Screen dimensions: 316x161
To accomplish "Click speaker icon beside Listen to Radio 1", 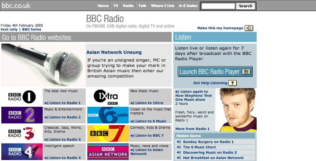I will pos(46,103).
